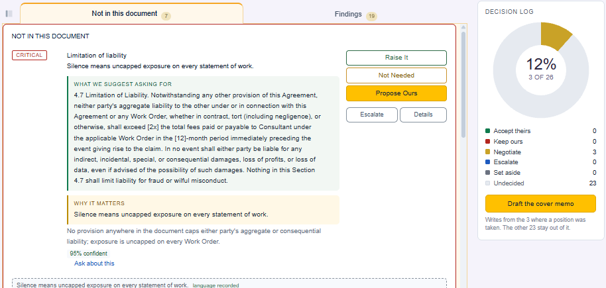This screenshot has height=288, width=606.
Task: Click the 95% confident tag
Action: click(x=88, y=254)
